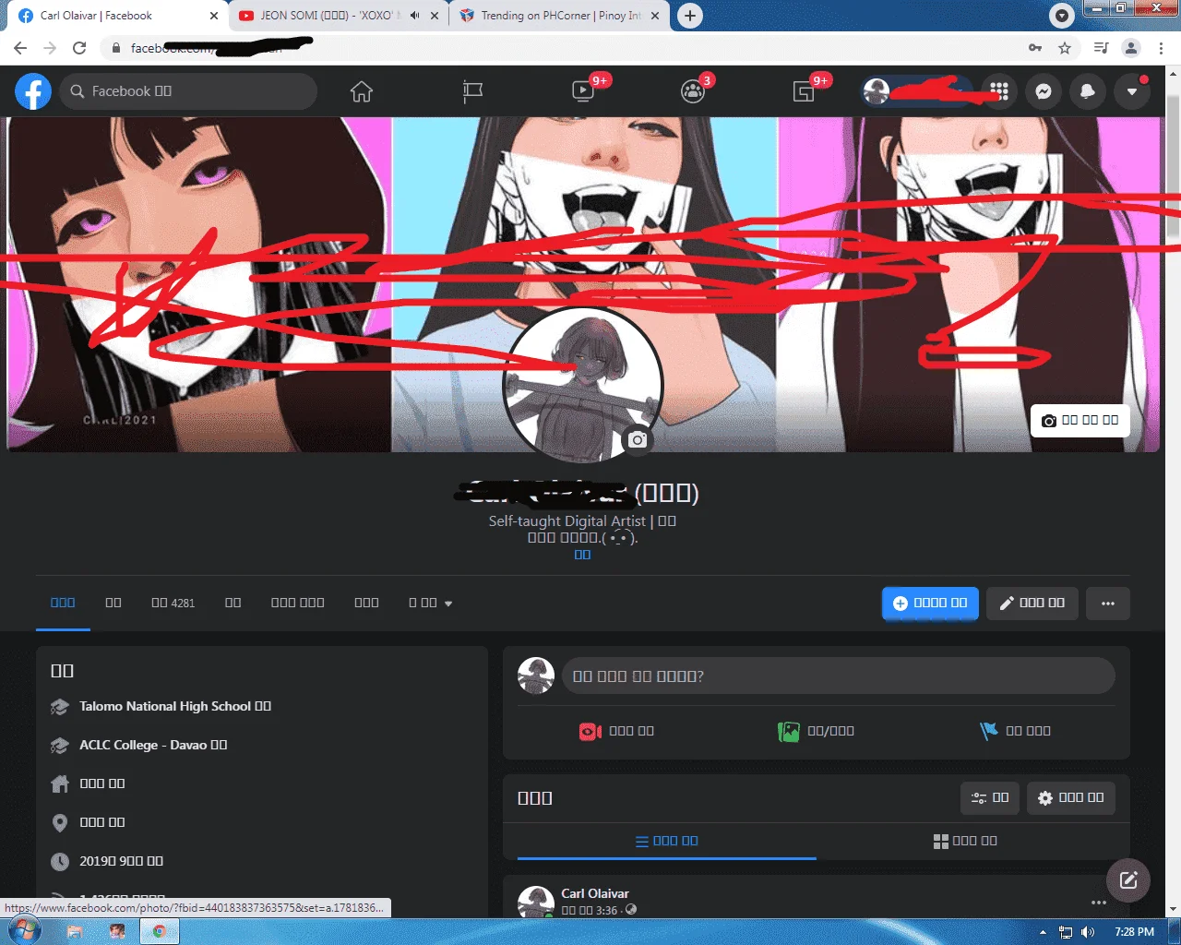Open the Pages flag icon
Viewport: 1181px width, 945px height.
472,91
